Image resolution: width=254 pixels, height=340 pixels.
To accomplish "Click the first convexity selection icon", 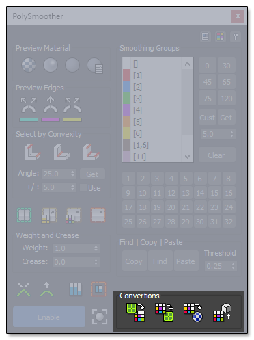I will (x=32, y=152).
